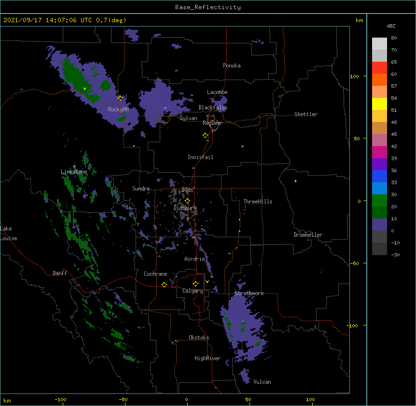The width and height of the screenshot is (416, 406).
Task: Click the RockyMH label
Action: (118, 109)
